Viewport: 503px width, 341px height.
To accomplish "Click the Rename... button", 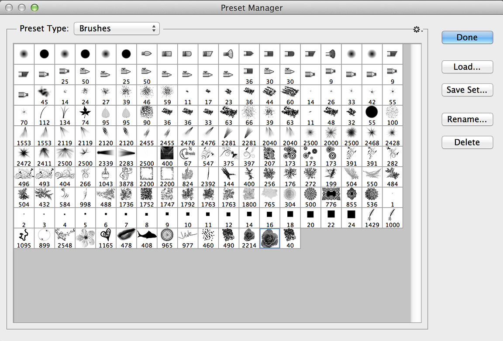I will (x=467, y=119).
